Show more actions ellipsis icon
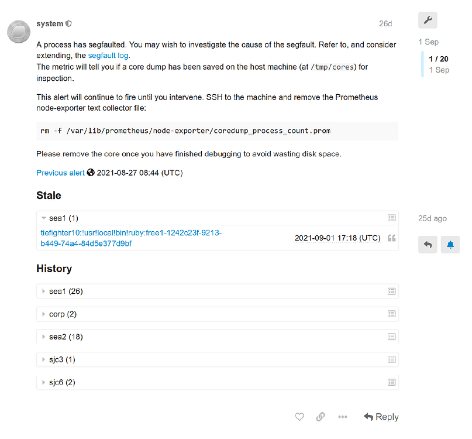The height and width of the screenshot is (439, 472). 343,417
